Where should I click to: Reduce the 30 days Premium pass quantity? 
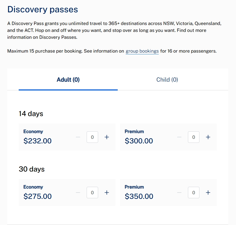179,193
